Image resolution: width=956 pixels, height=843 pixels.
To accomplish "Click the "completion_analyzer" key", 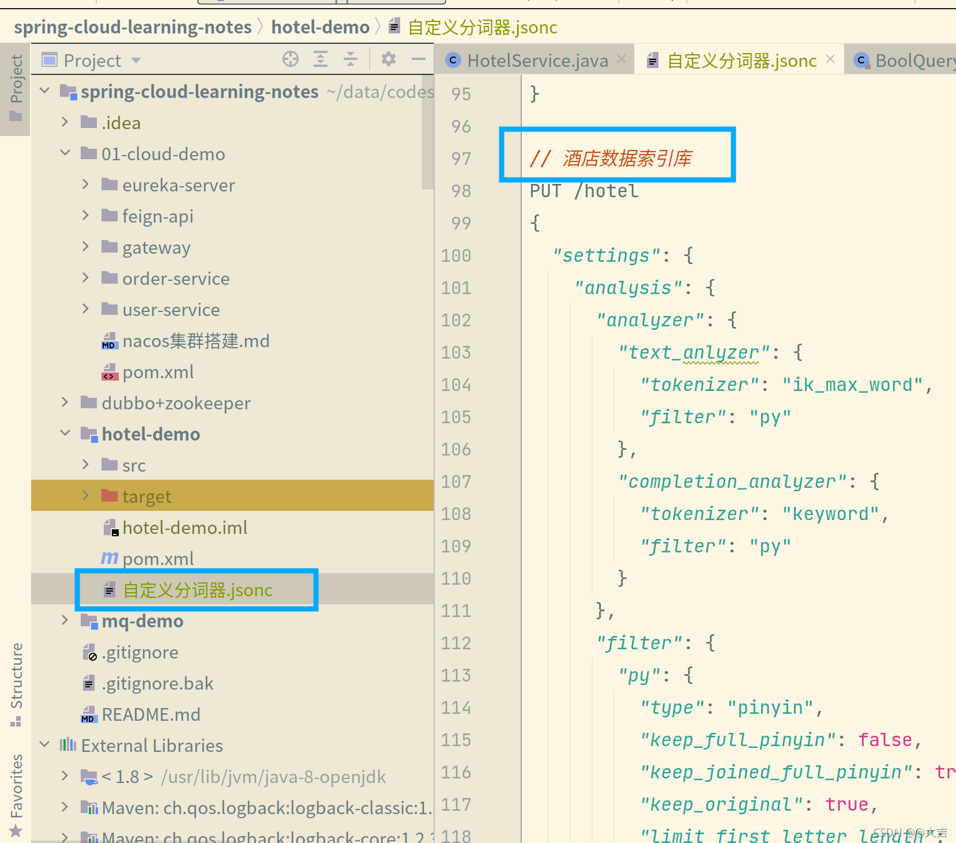I will tap(732, 481).
